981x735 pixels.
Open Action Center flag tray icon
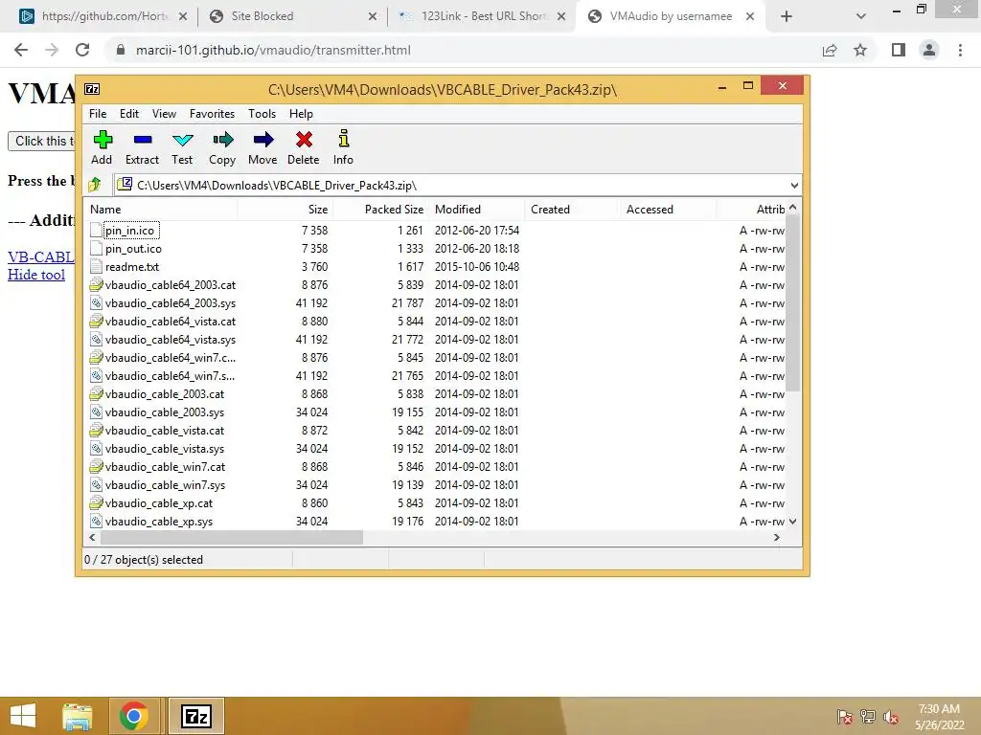[845, 717]
